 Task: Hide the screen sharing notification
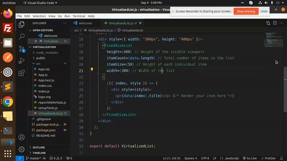(264, 11)
